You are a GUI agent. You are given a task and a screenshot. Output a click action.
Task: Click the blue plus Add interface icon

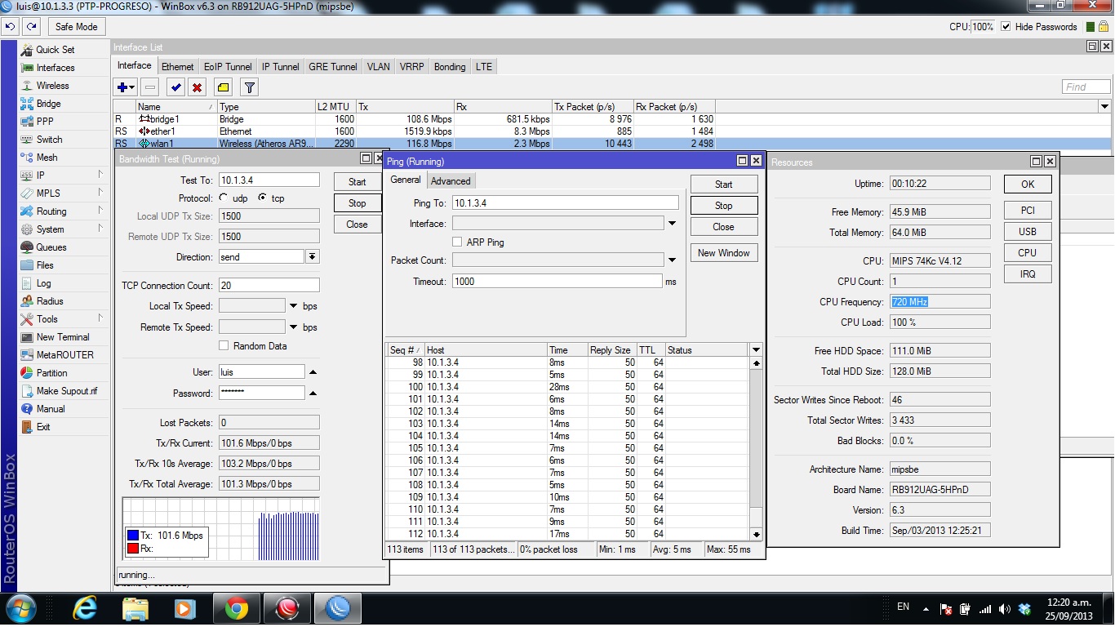(126, 87)
